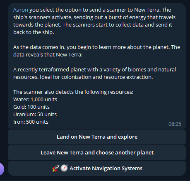Choose Land on New Terra and explore
Image resolution: width=190 pixels, height=181 pixels.
(97, 137)
